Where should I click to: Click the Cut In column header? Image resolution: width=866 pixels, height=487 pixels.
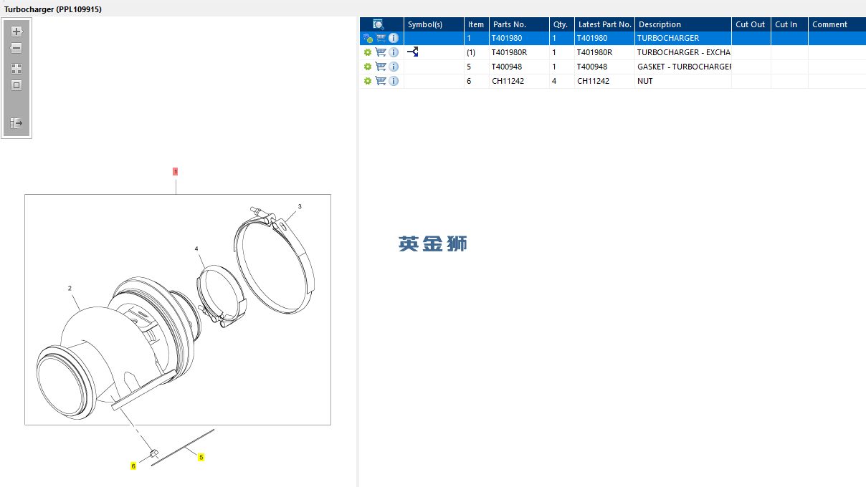(x=789, y=24)
